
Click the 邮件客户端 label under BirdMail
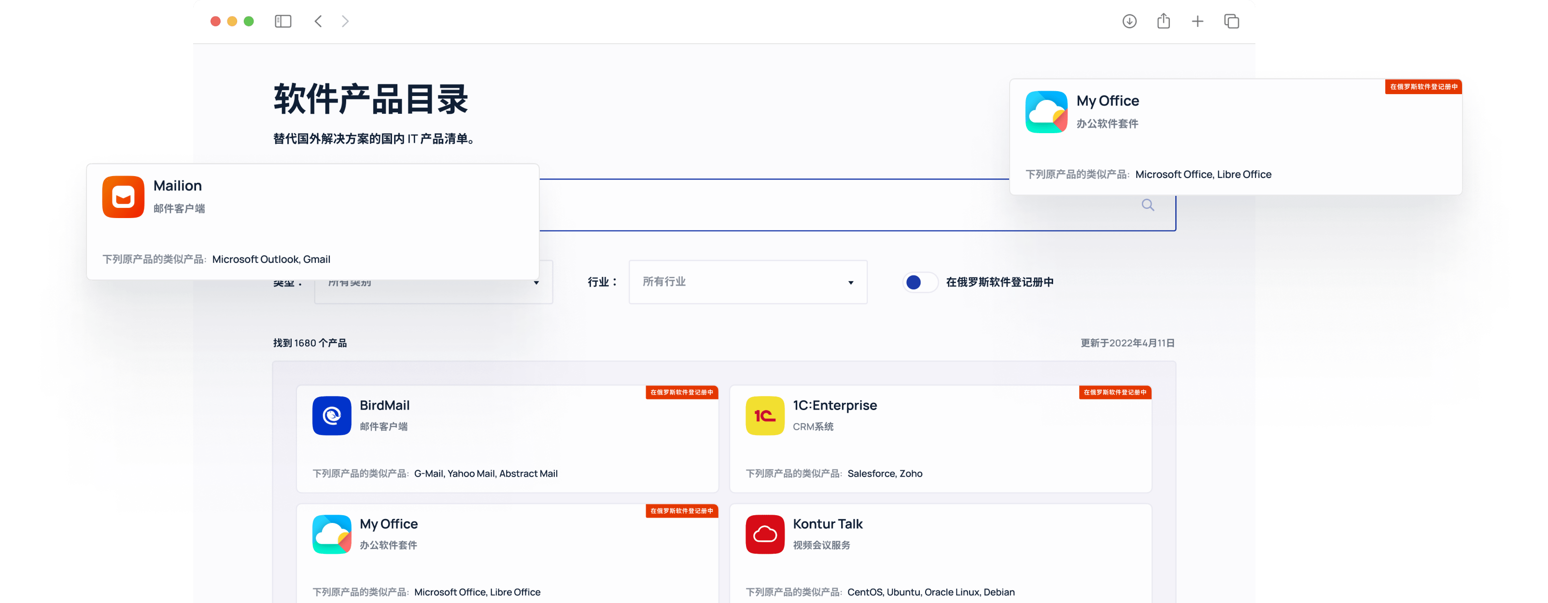(383, 426)
